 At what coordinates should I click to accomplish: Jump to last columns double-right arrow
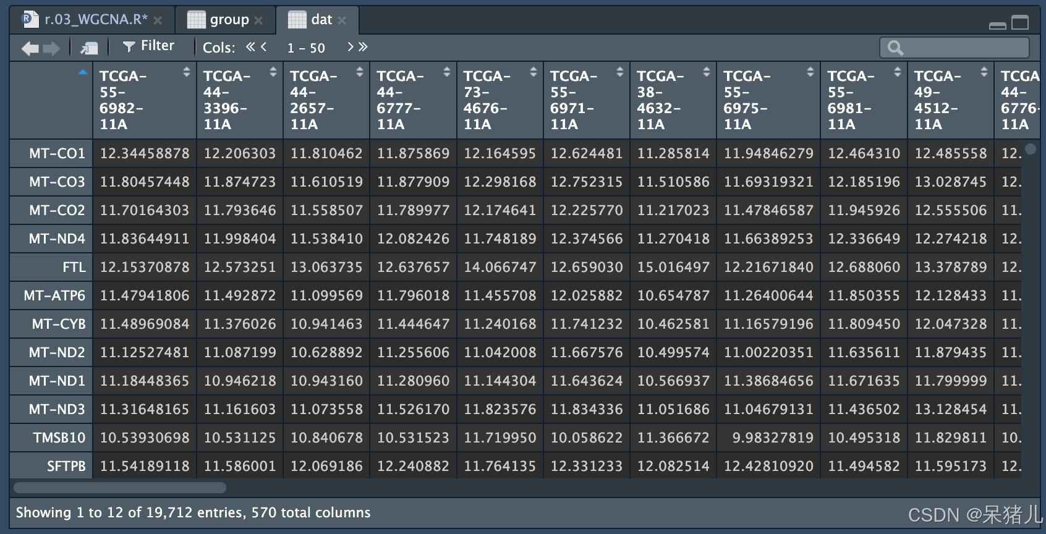363,47
